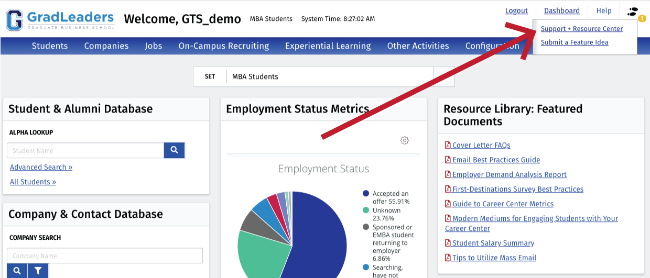Viewport: 650px width, 278px height.
Task: Click 'MBA Students' text beside the welcome heading
Action: [x=271, y=19]
